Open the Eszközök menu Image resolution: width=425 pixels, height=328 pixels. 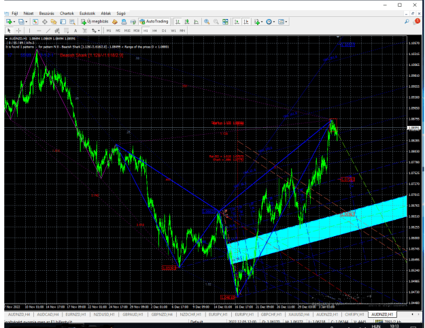pyautogui.click(x=87, y=14)
